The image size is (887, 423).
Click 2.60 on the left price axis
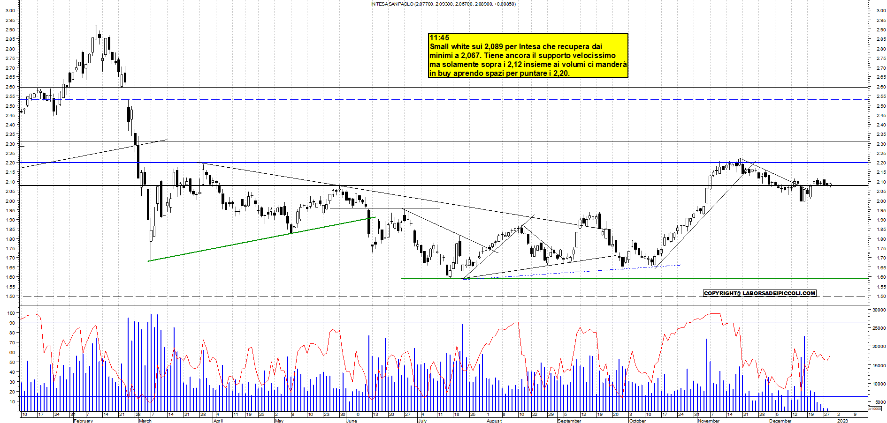coord(10,87)
